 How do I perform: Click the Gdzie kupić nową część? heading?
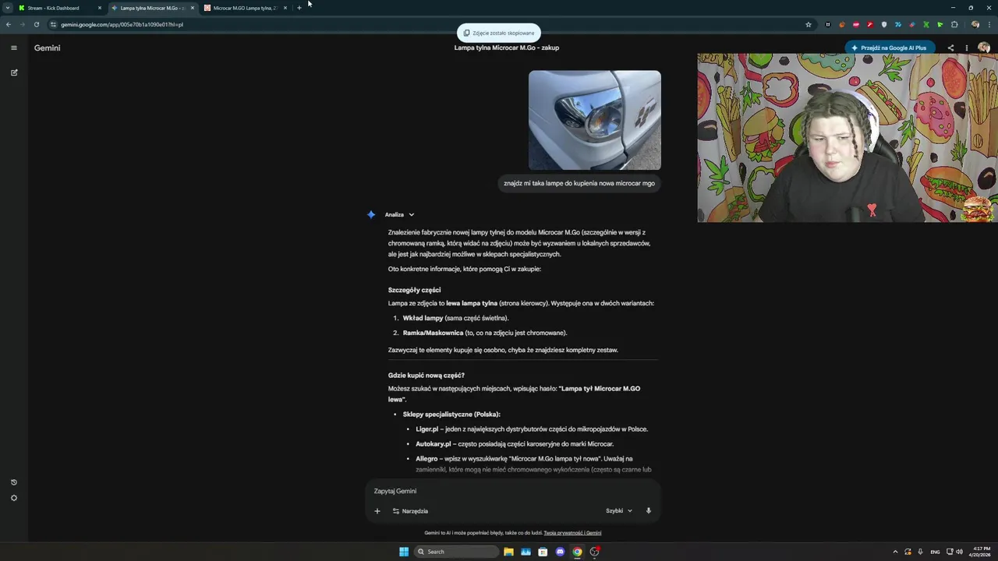tap(426, 376)
